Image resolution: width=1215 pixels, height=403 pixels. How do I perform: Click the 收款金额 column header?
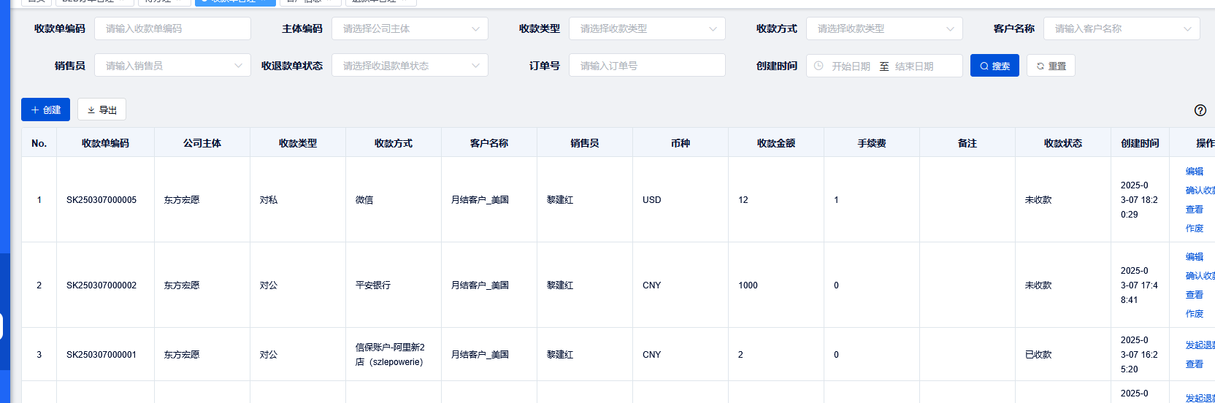(x=775, y=143)
